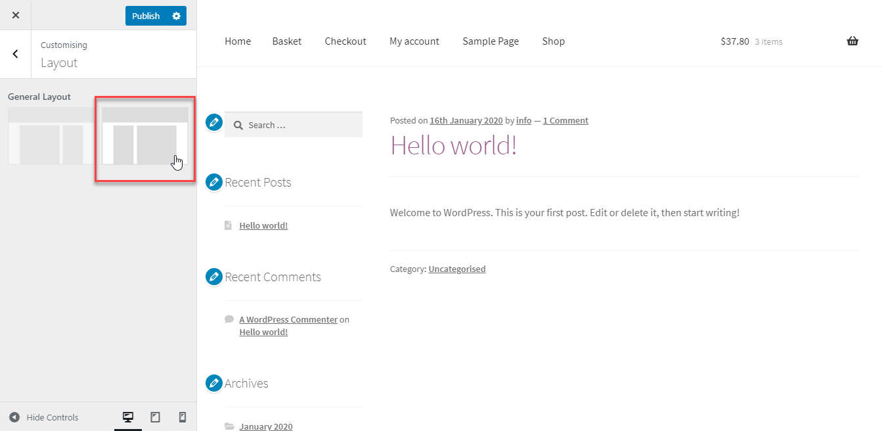Click the document icon beside Hello world!
The width and height of the screenshot is (882, 431).
(x=229, y=225)
